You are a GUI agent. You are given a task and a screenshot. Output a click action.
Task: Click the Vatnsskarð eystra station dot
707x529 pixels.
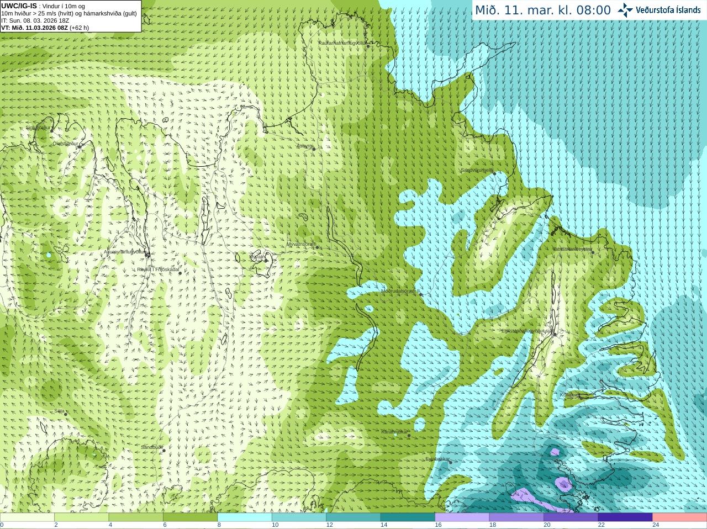[x=593, y=252]
